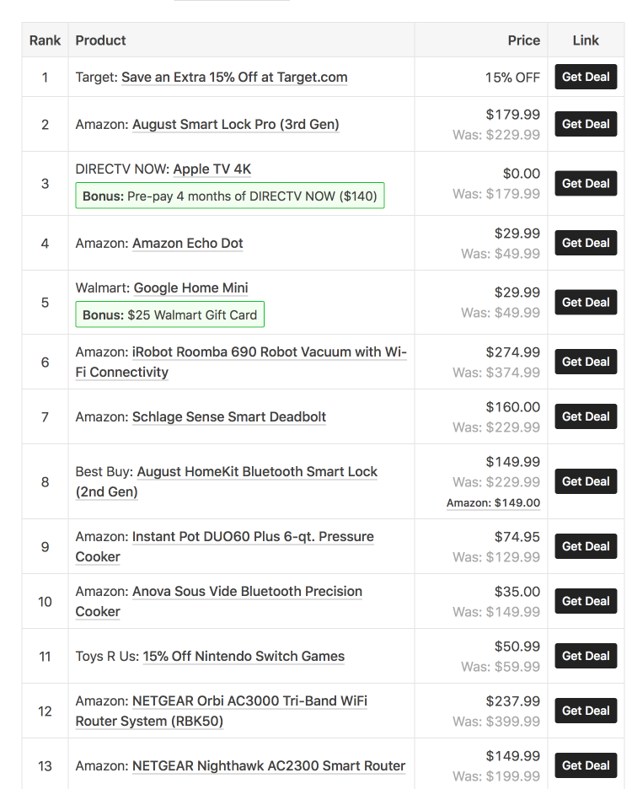
Task: Click Get Deal for NETGEAR Orbi AC3000
Action: (x=586, y=711)
